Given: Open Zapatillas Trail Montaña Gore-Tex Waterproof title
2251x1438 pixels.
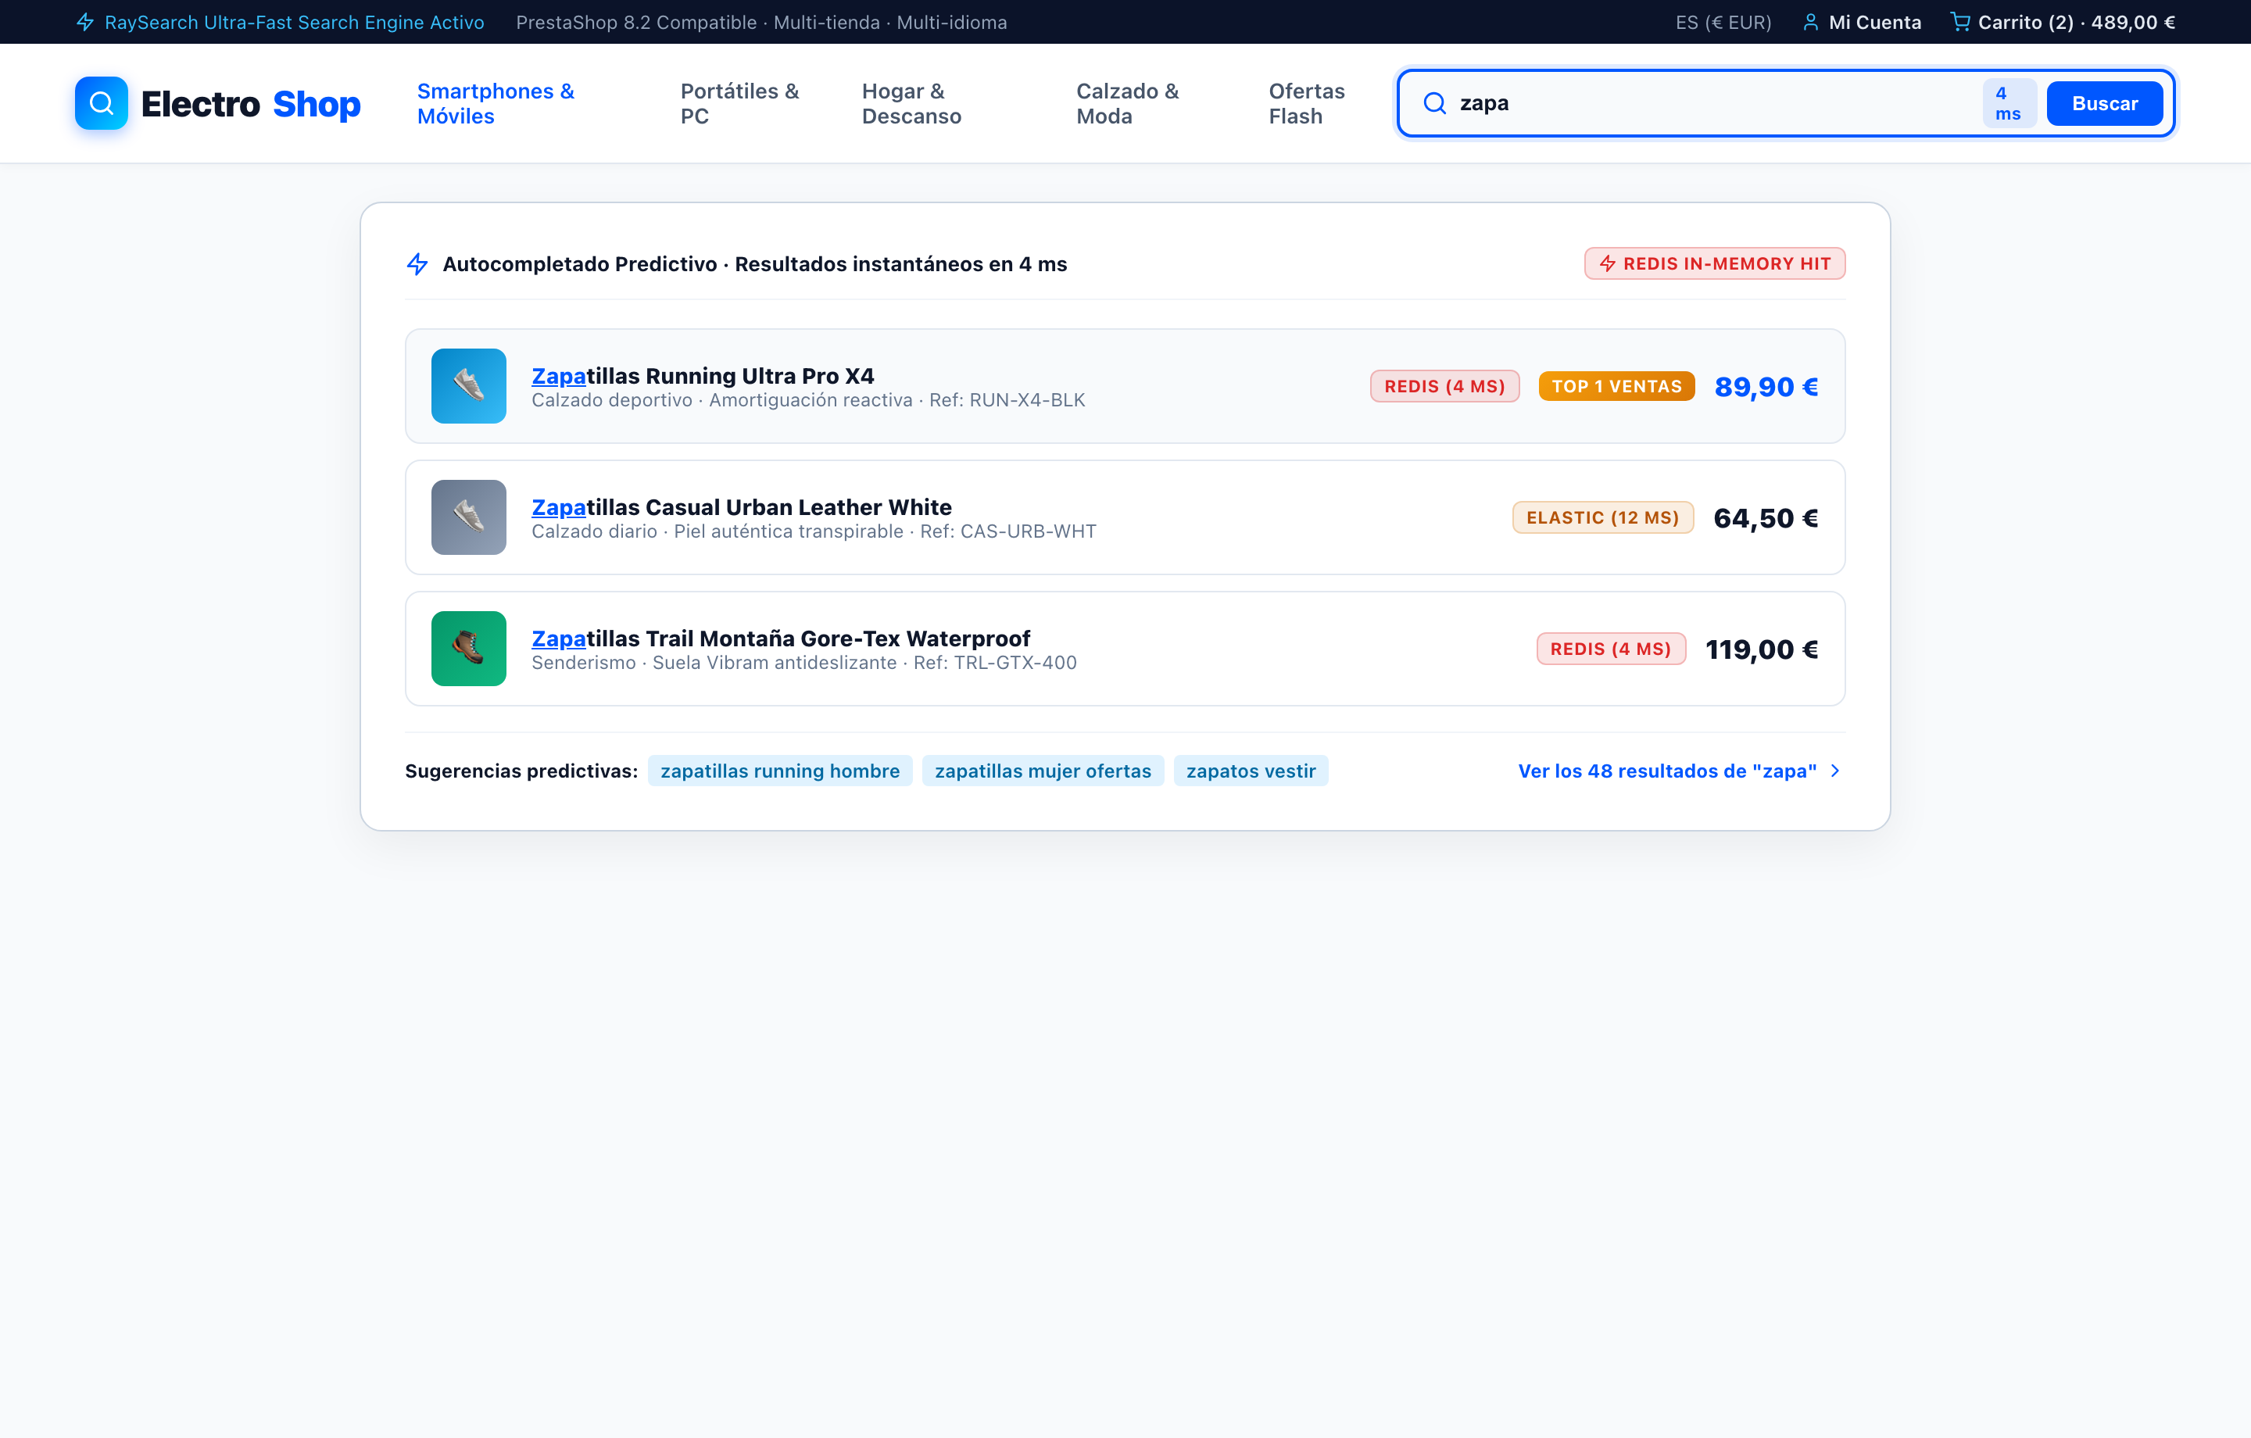Looking at the screenshot, I should pos(781,639).
